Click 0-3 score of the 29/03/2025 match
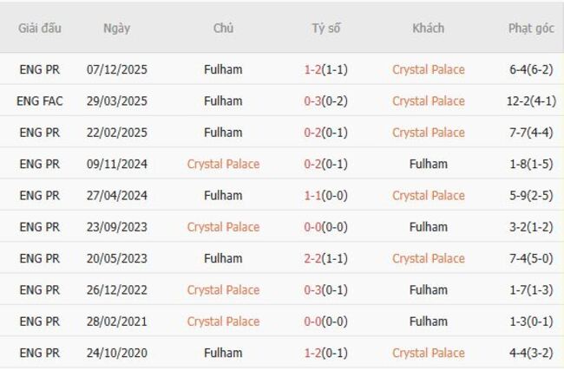Image resolution: width=564 pixels, height=370 pixels. coord(313,101)
